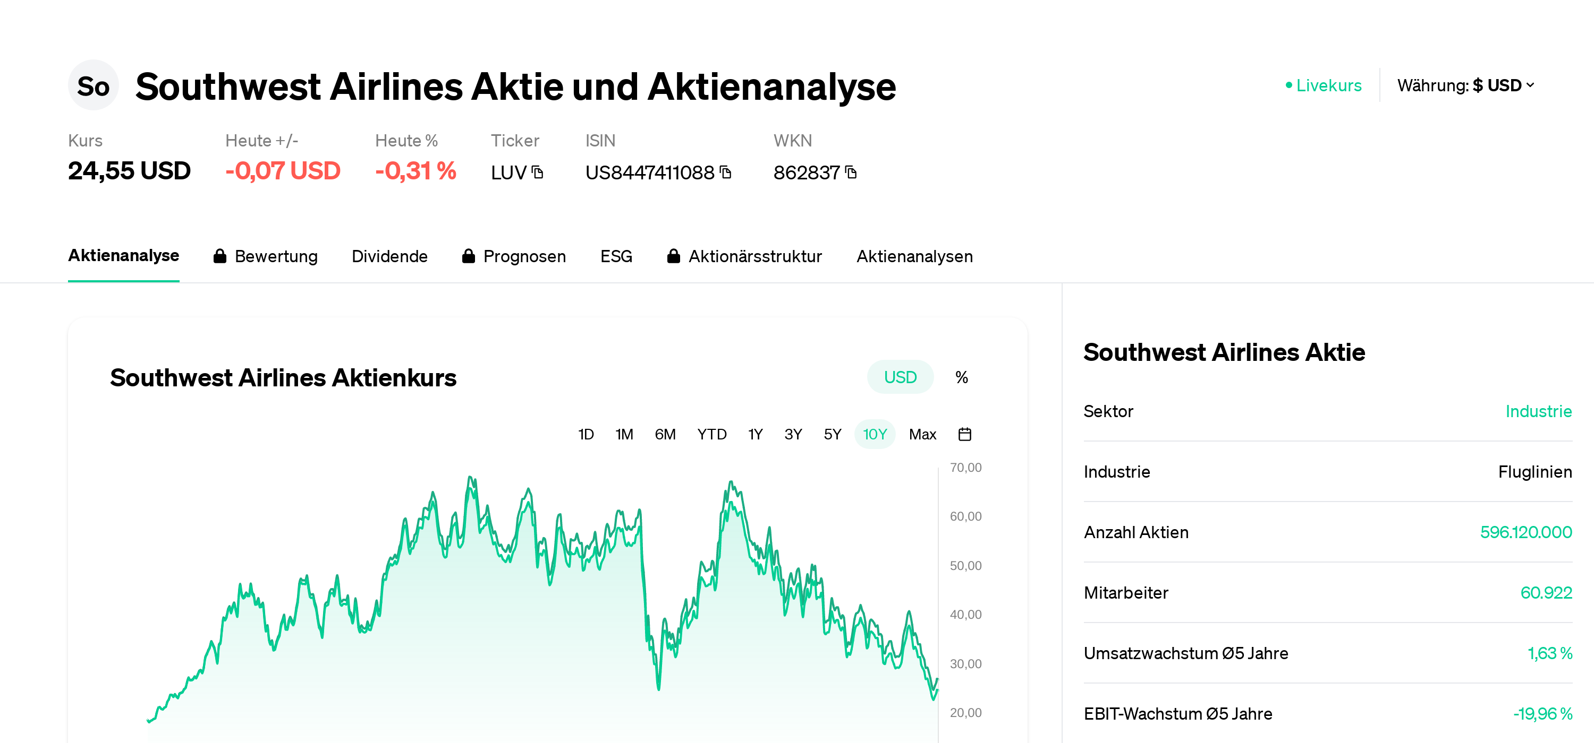Select the 1Y chart range
This screenshot has width=1594, height=743.
point(755,434)
